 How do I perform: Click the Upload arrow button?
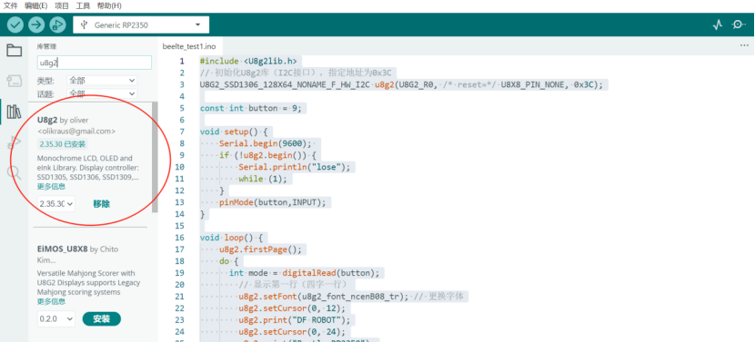click(36, 24)
